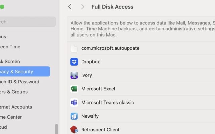
Task: Select the Ivory row text
Action: coord(87,75)
